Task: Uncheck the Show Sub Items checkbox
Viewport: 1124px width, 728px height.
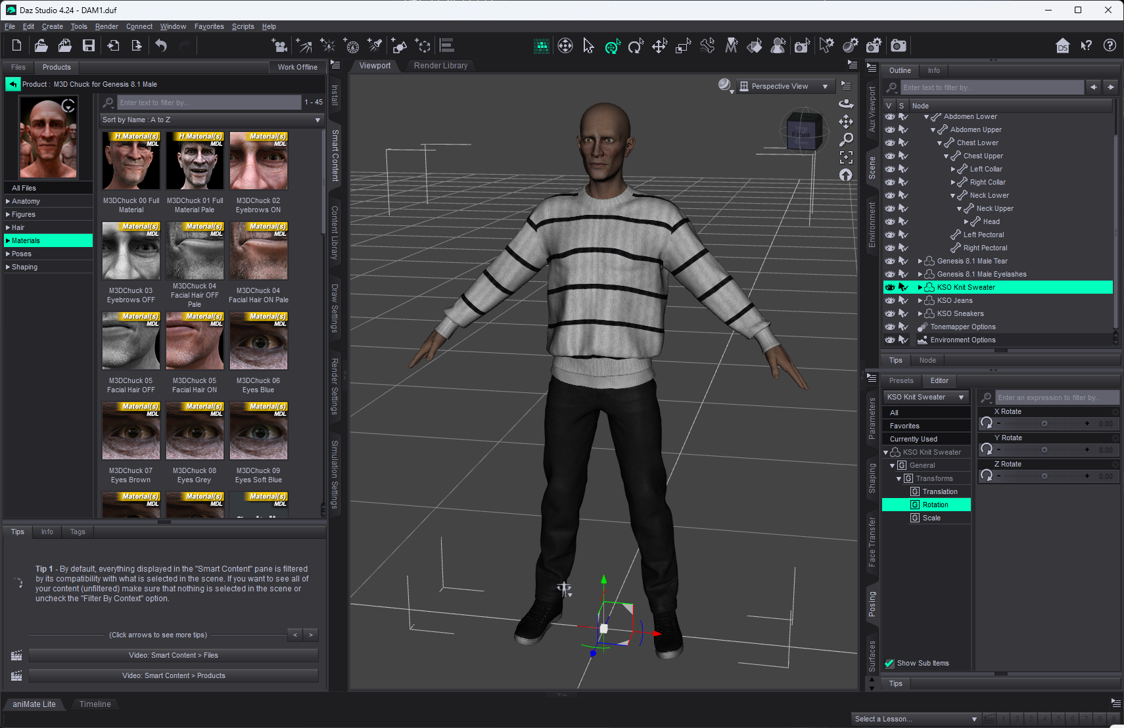Action: point(889,663)
